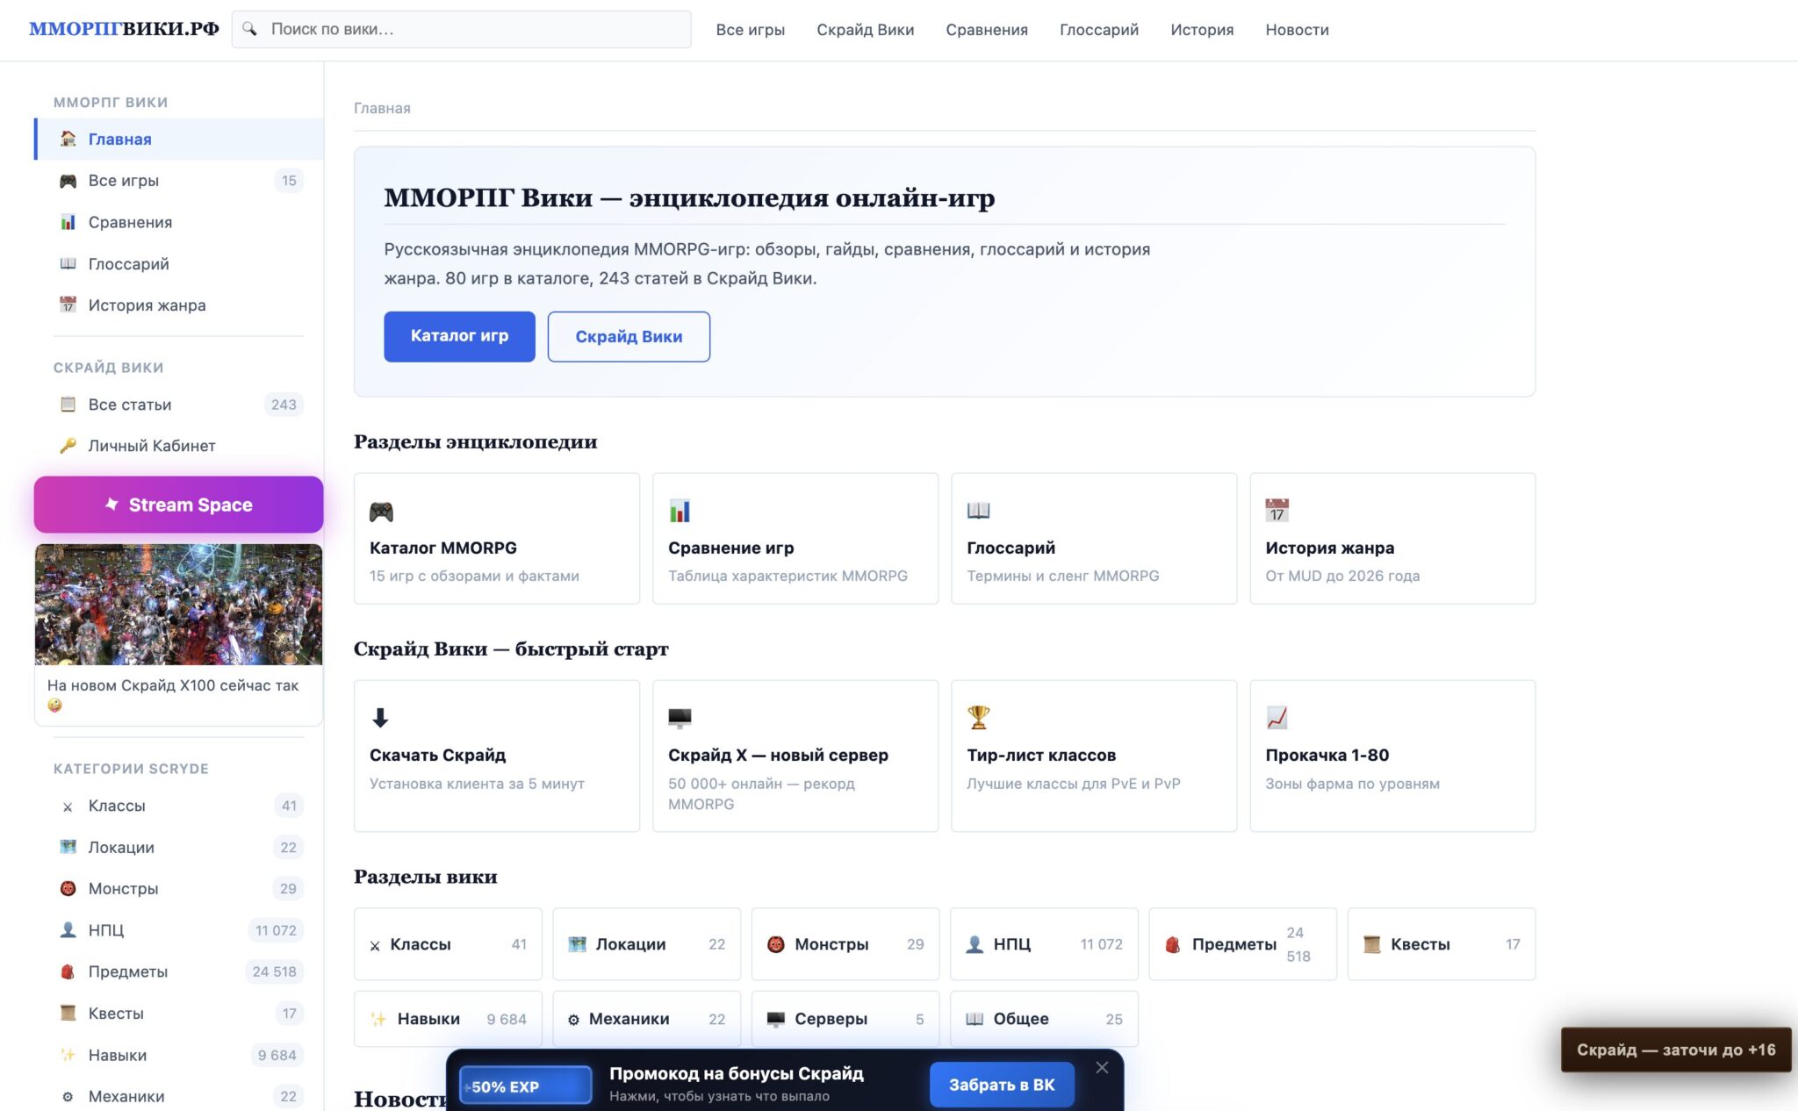Open the gamepad Каталог MMORPG card icon

coord(381,512)
